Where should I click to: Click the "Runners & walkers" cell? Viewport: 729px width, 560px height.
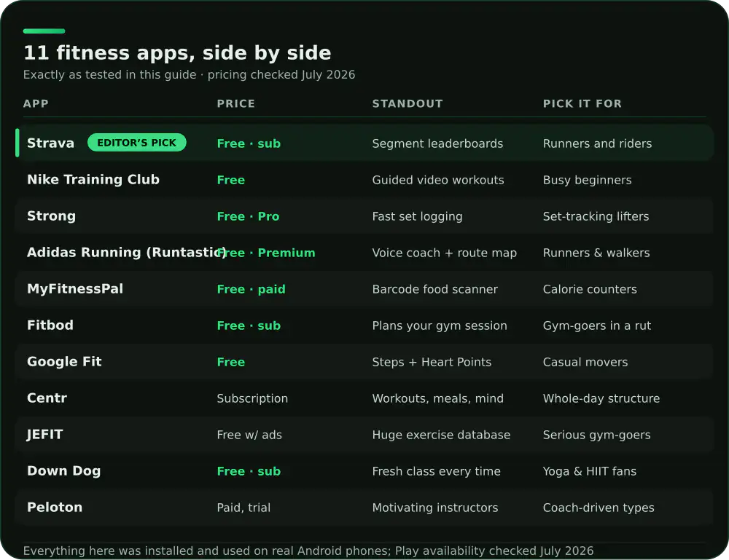(596, 253)
